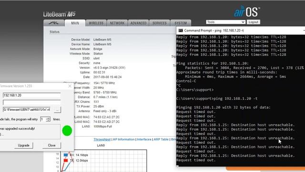The image size is (305, 172).
Task: Switch to the MAIN tab
Action: (75, 23)
